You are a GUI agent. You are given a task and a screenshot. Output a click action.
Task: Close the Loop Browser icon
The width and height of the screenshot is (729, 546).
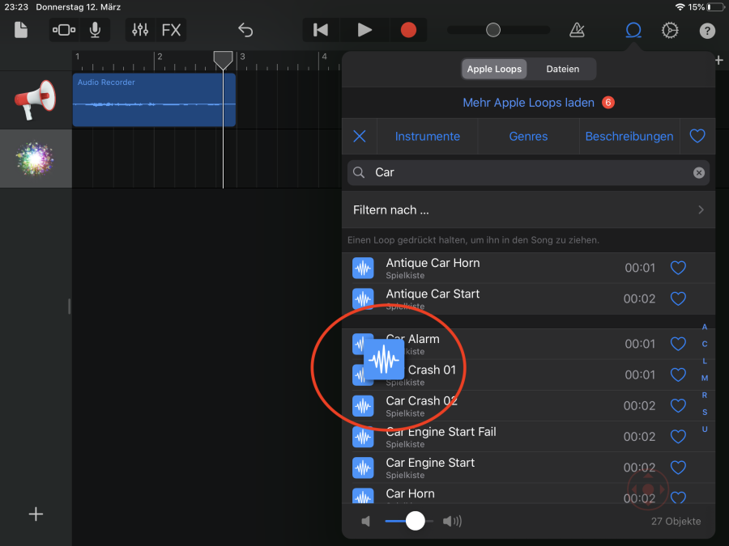pos(633,30)
